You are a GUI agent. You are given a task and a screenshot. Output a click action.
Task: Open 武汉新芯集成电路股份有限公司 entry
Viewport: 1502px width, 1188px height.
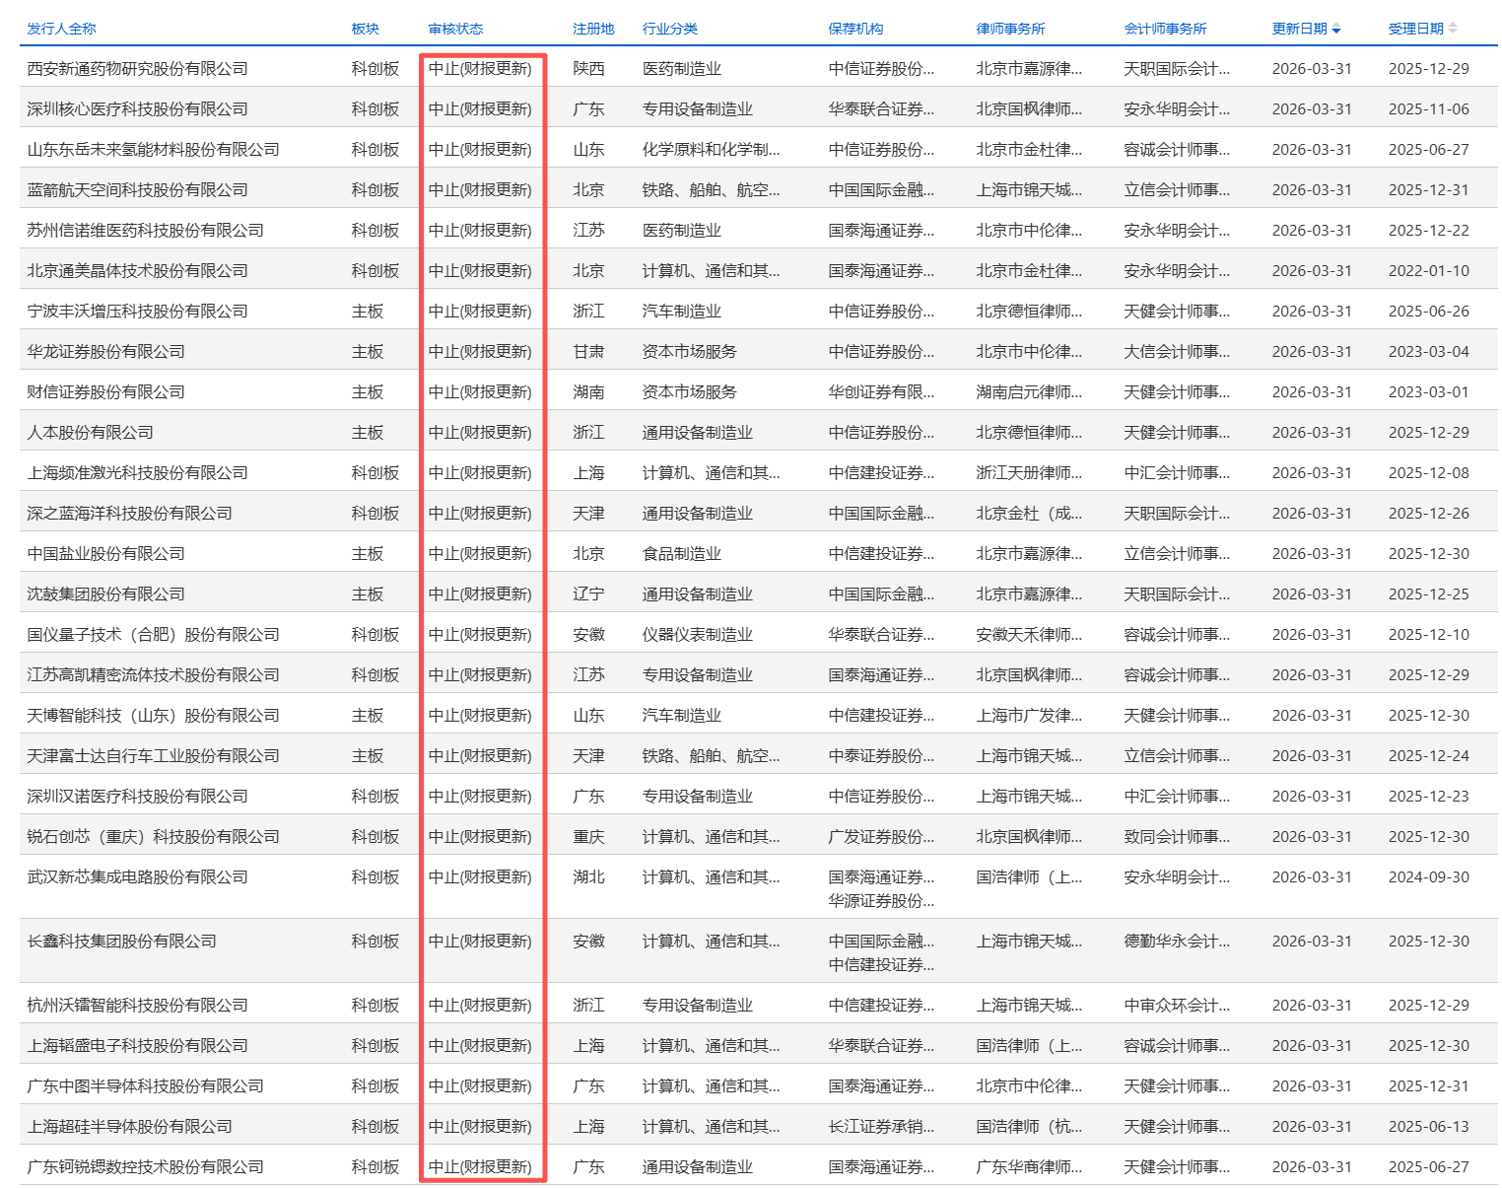[137, 877]
